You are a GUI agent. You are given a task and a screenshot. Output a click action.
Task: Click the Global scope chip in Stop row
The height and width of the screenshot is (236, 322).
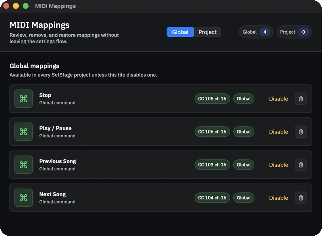click(x=244, y=99)
